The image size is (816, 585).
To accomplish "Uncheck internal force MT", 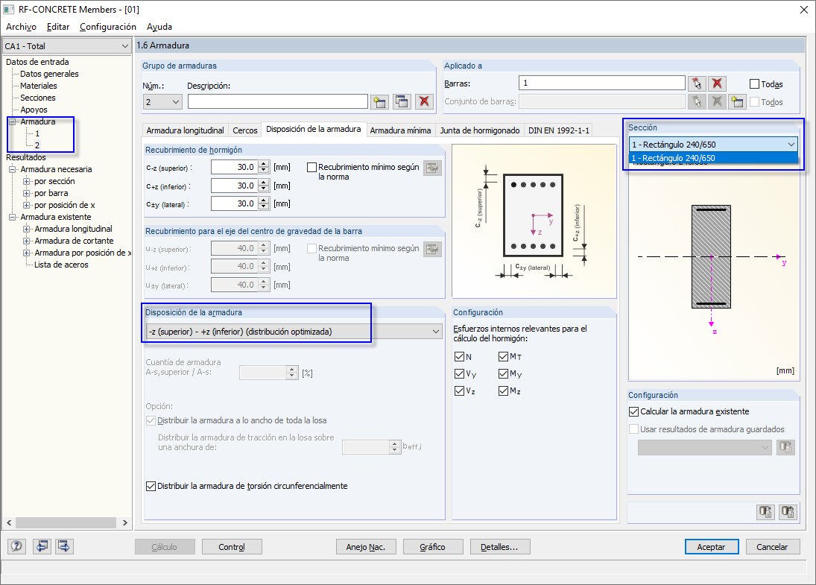I will (x=503, y=356).
